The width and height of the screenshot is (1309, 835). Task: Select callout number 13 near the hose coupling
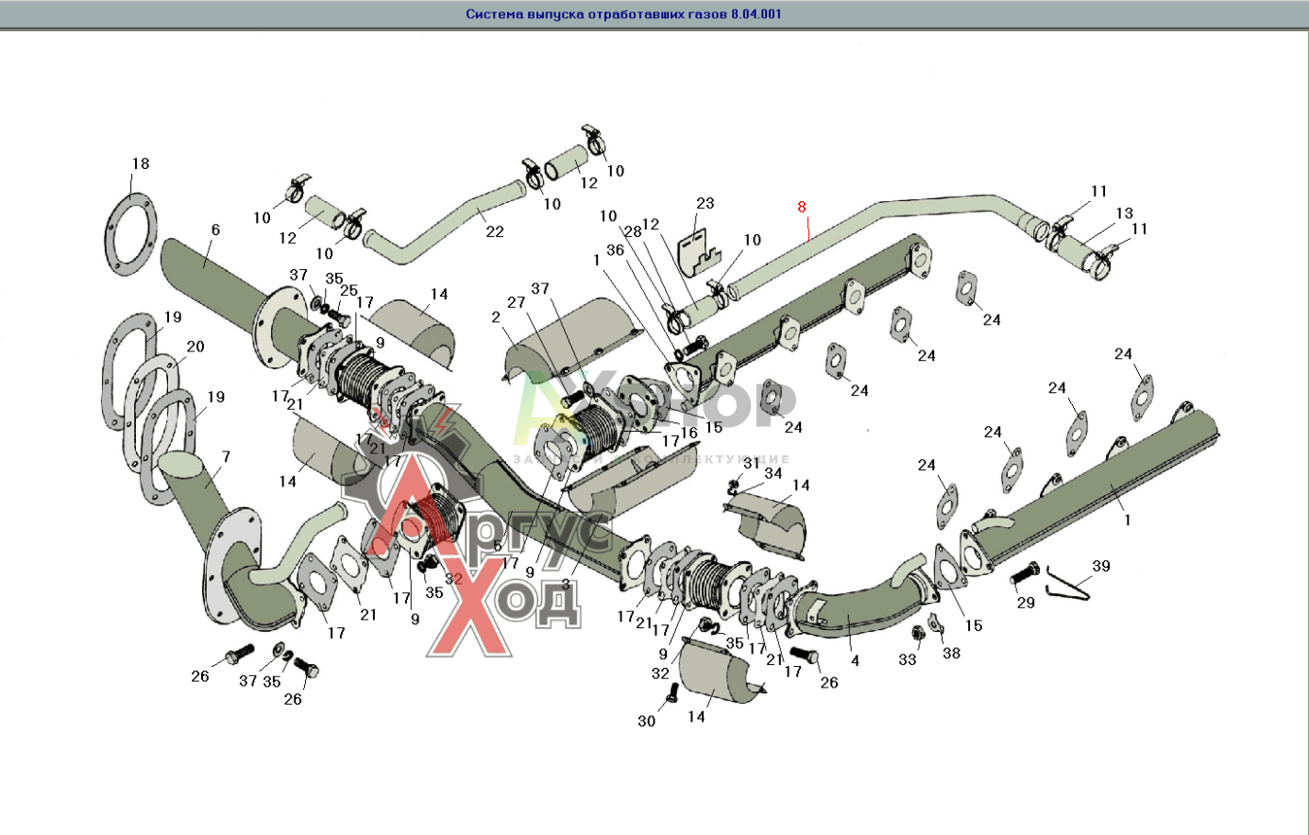[1124, 213]
